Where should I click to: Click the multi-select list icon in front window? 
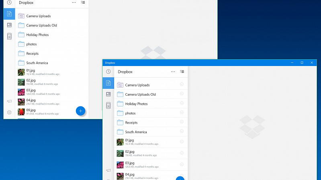click(x=182, y=71)
